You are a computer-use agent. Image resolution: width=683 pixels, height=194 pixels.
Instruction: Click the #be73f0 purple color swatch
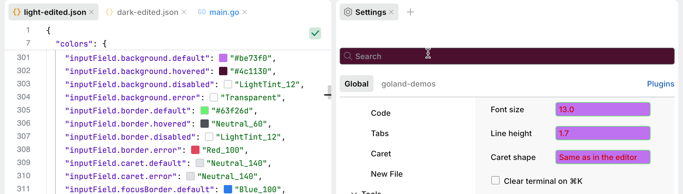[223, 58]
